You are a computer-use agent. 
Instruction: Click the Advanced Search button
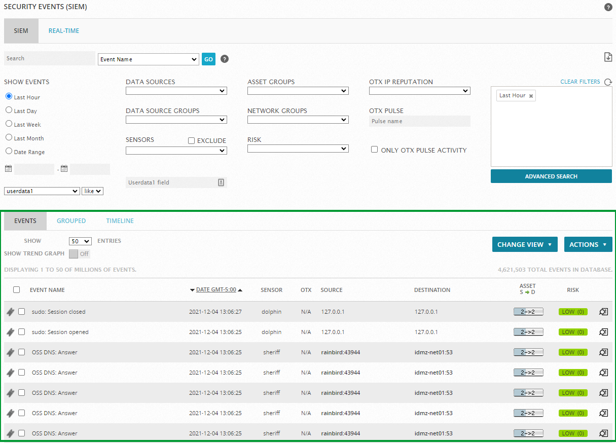pos(551,176)
